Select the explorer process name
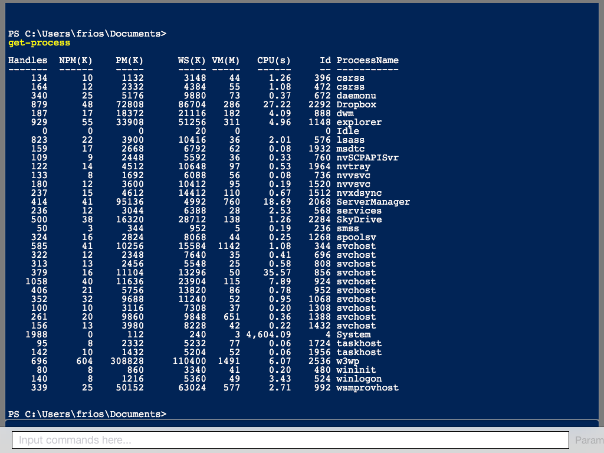 (x=359, y=123)
